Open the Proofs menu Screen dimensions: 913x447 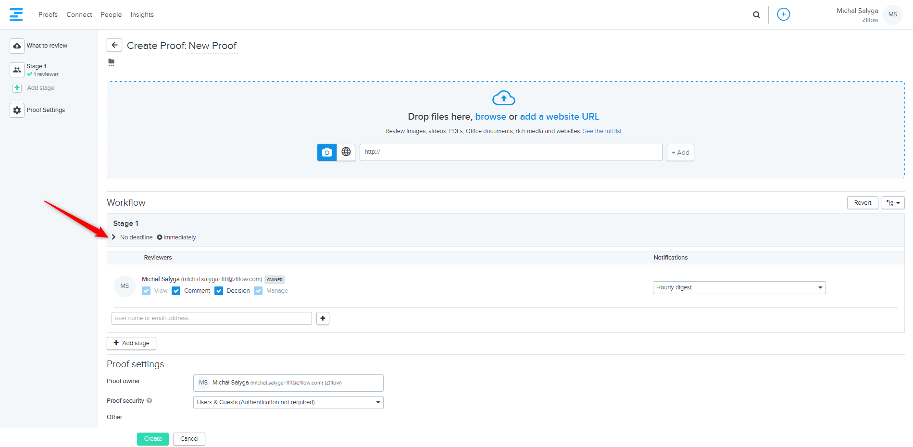[48, 15]
